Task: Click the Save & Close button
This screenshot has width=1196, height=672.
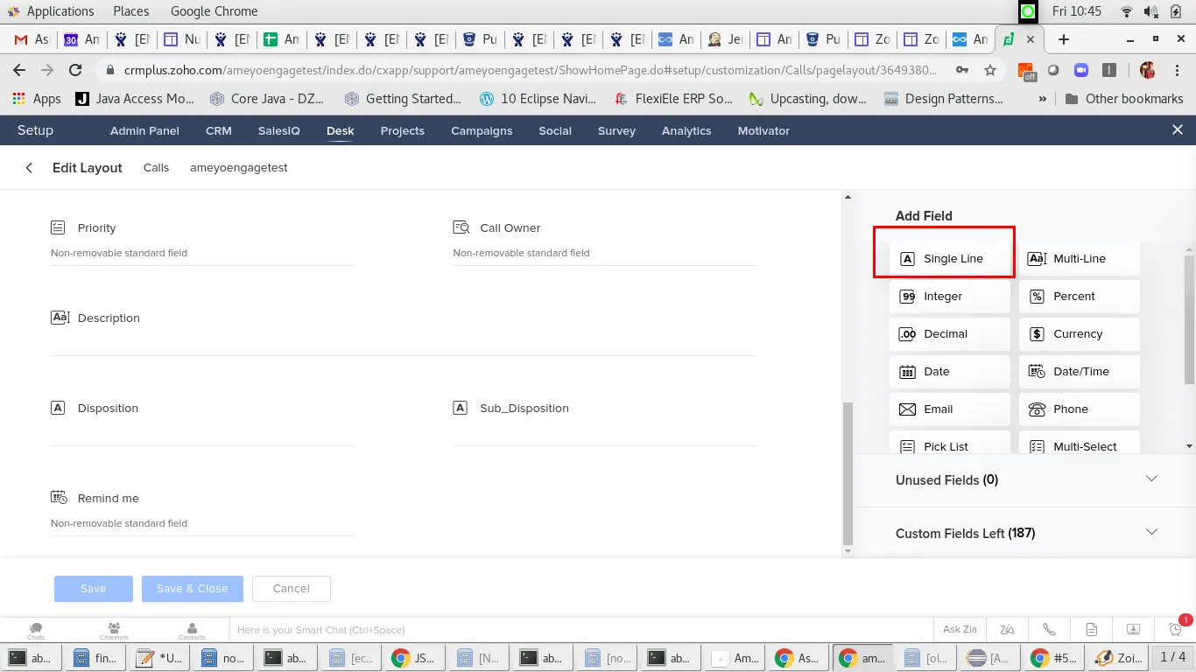Action: point(193,589)
